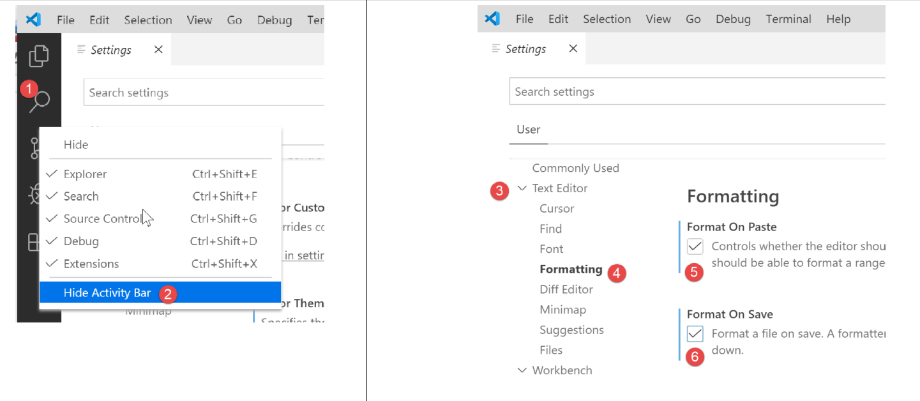Disable the Format On Save checkbox
Image resolution: width=920 pixels, height=401 pixels.
pos(695,334)
